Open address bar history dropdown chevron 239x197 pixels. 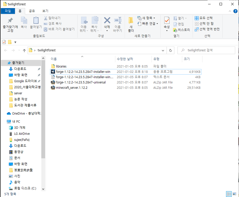coord(163,50)
